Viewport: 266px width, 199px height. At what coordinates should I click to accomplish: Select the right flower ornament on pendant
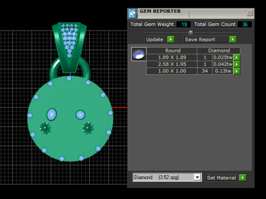pyautogui.click(x=88, y=128)
